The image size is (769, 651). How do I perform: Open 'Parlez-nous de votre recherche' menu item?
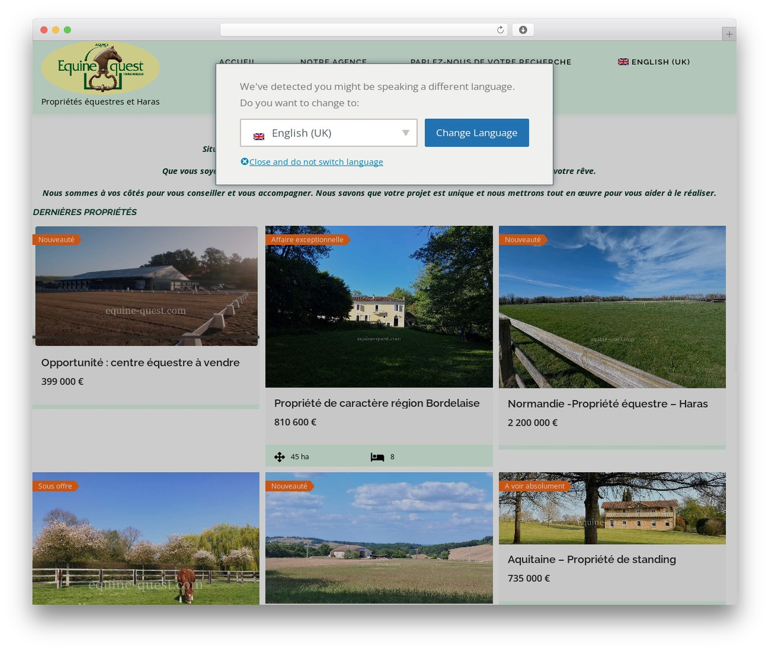pyautogui.click(x=491, y=61)
